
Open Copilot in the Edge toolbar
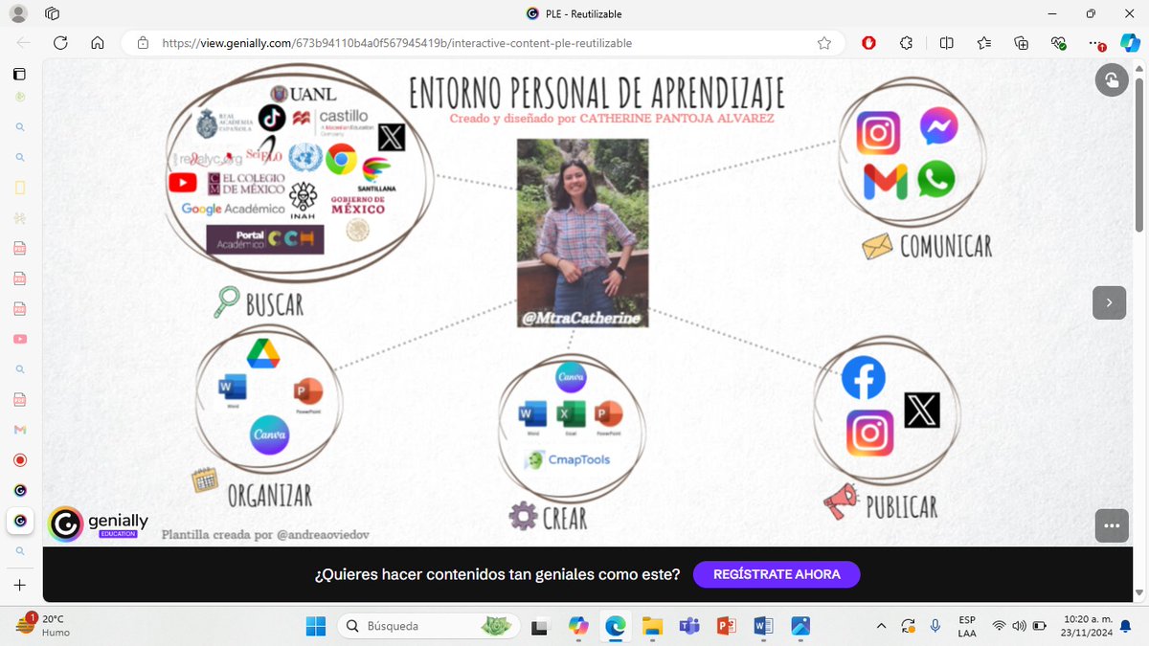(1130, 43)
